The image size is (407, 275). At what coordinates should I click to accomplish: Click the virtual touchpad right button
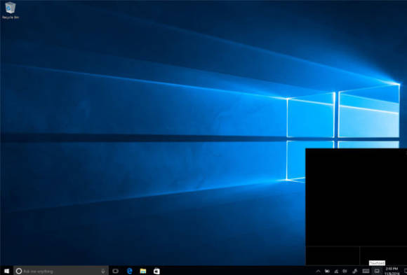(383, 255)
